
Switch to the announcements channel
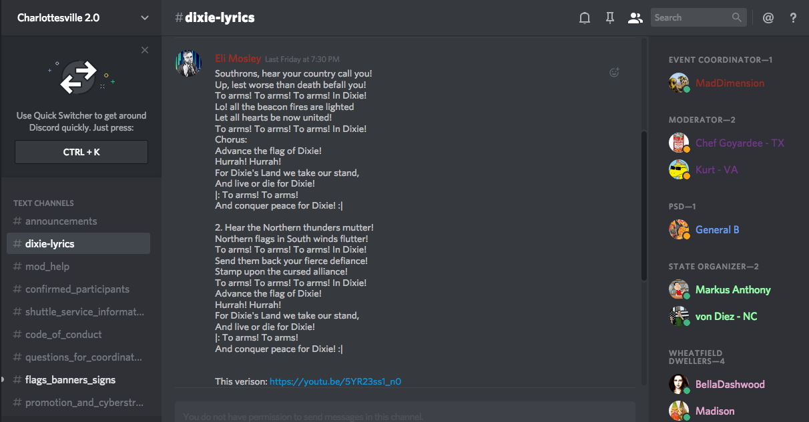point(61,221)
